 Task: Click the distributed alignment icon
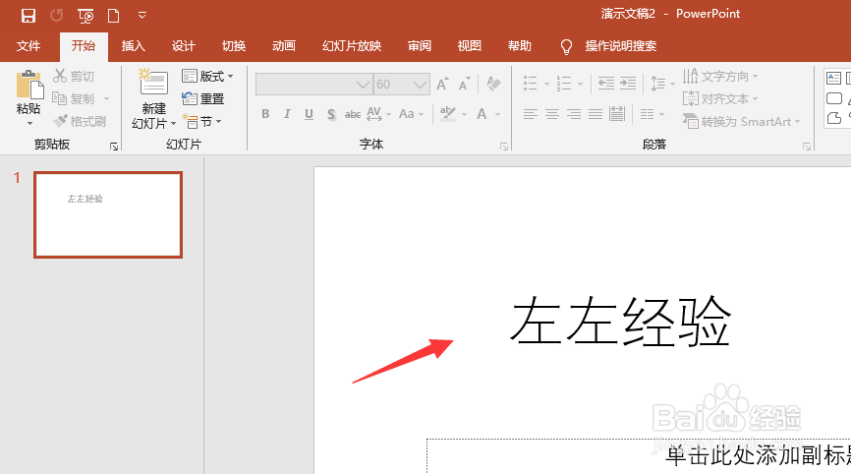(x=617, y=114)
